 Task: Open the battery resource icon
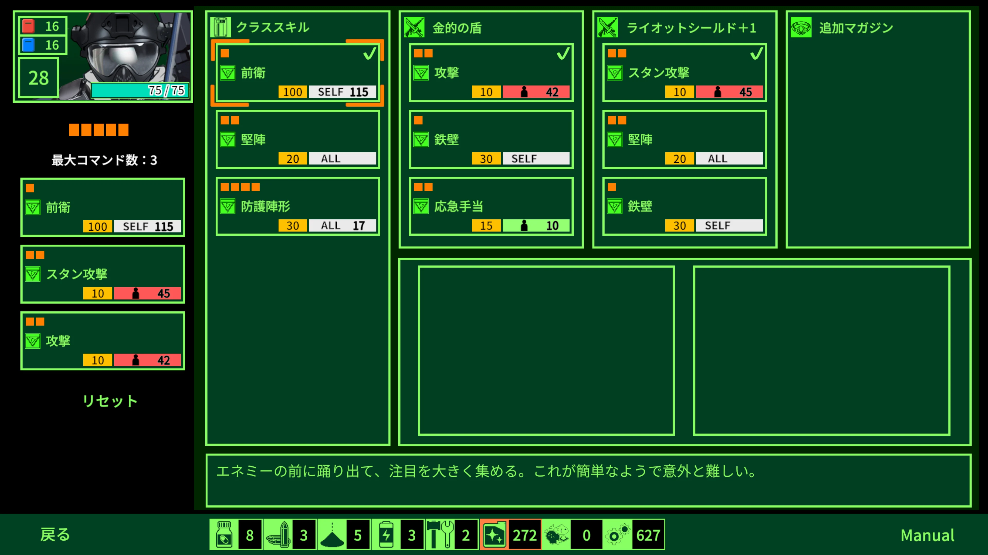click(387, 535)
